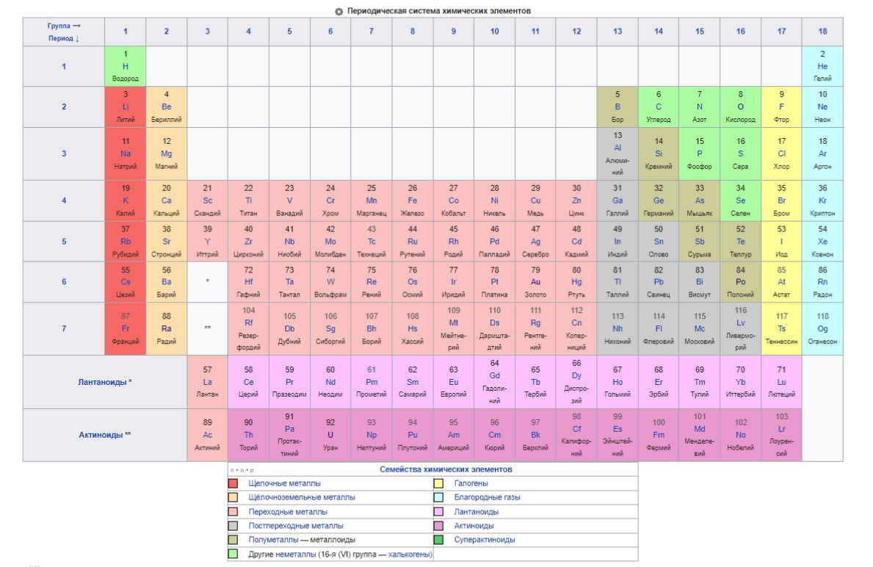Click the Гелий (He) element cell

822,66
